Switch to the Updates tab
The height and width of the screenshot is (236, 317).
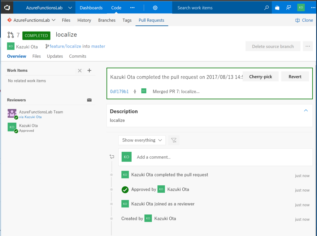click(x=55, y=56)
